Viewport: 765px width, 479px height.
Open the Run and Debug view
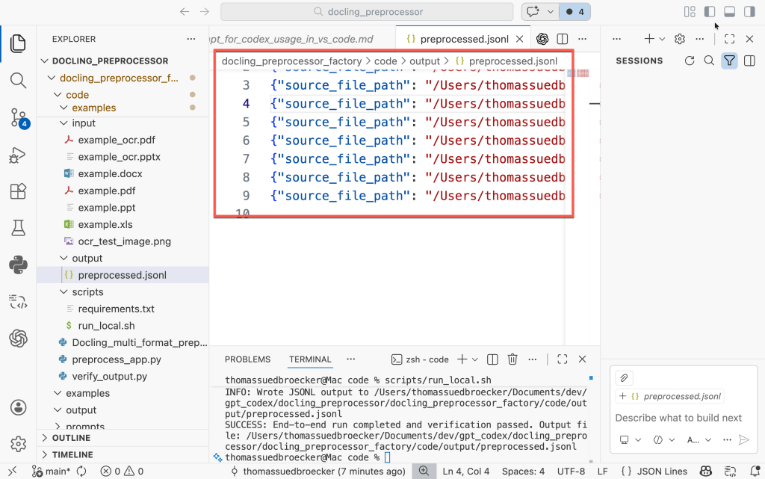[18, 155]
